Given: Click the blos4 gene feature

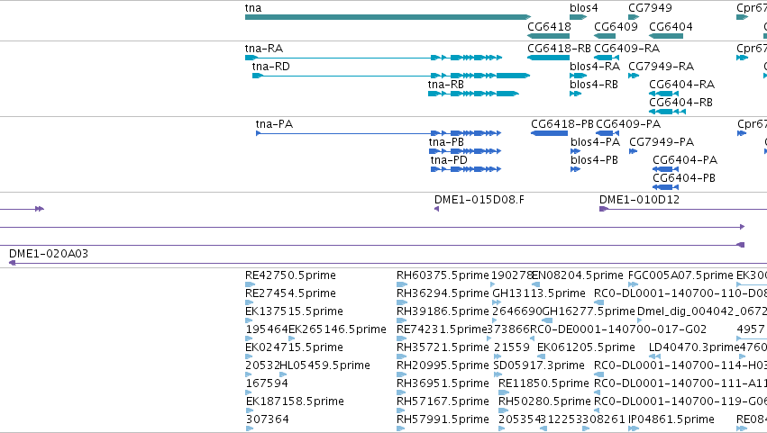Looking at the screenshot, I should (579, 17).
